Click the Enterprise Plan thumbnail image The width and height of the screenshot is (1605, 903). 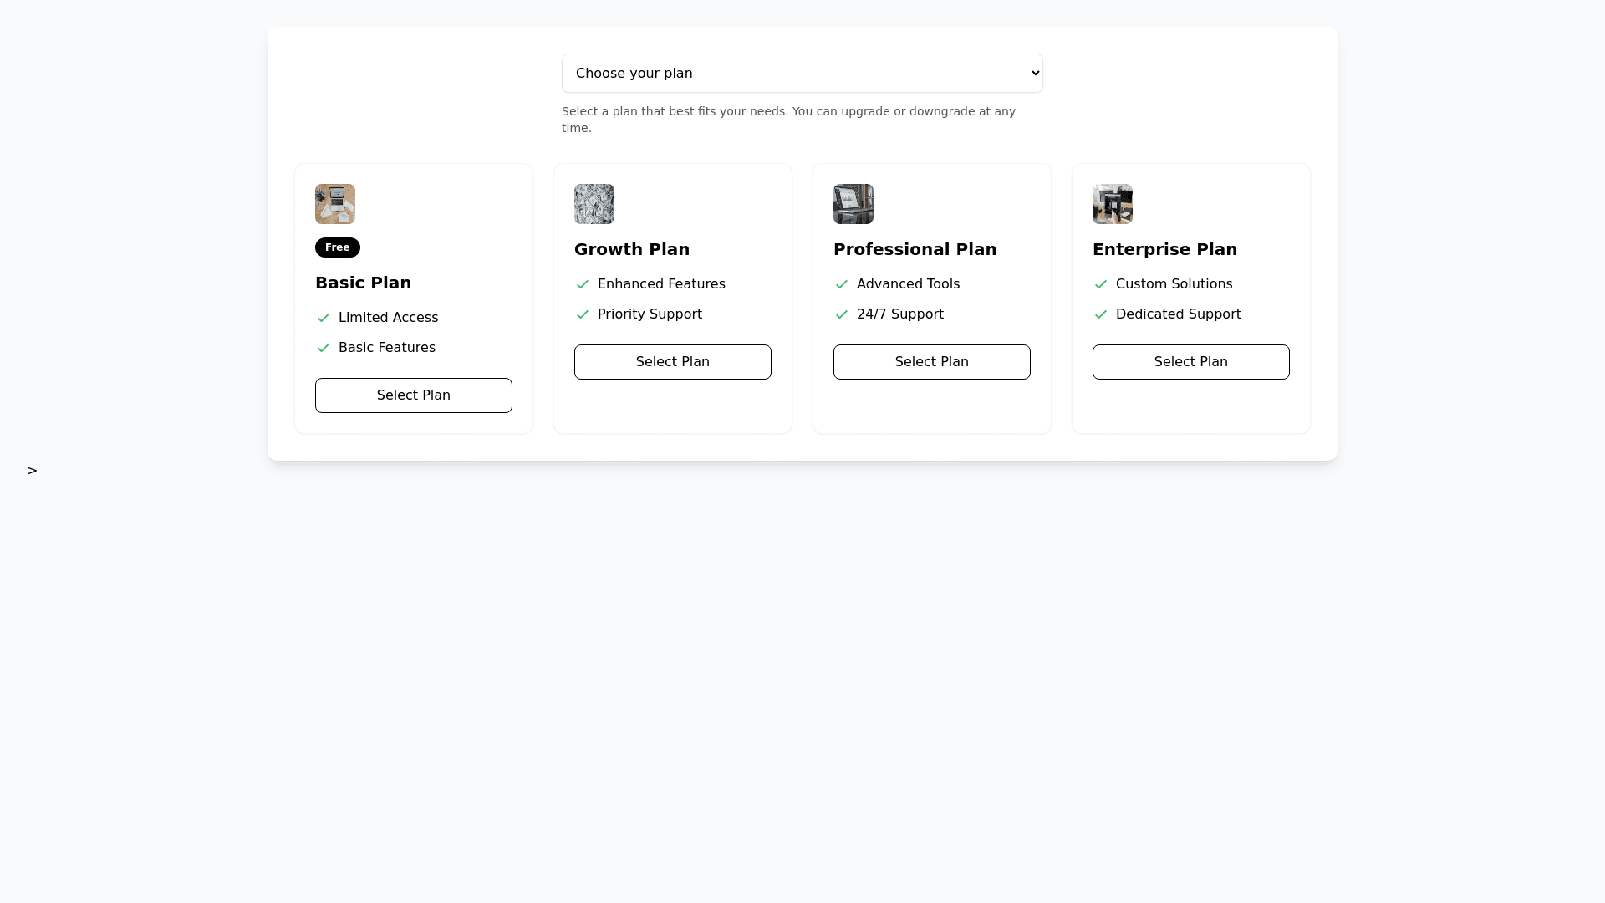tap(1113, 204)
